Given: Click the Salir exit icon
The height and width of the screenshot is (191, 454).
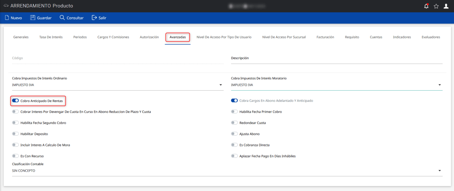Looking at the screenshot, I should pyautogui.click(x=94, y=18).
